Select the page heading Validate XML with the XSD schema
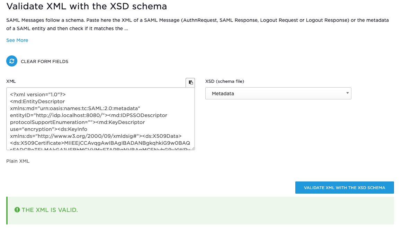The image size is (403, 231). point(86,6)
